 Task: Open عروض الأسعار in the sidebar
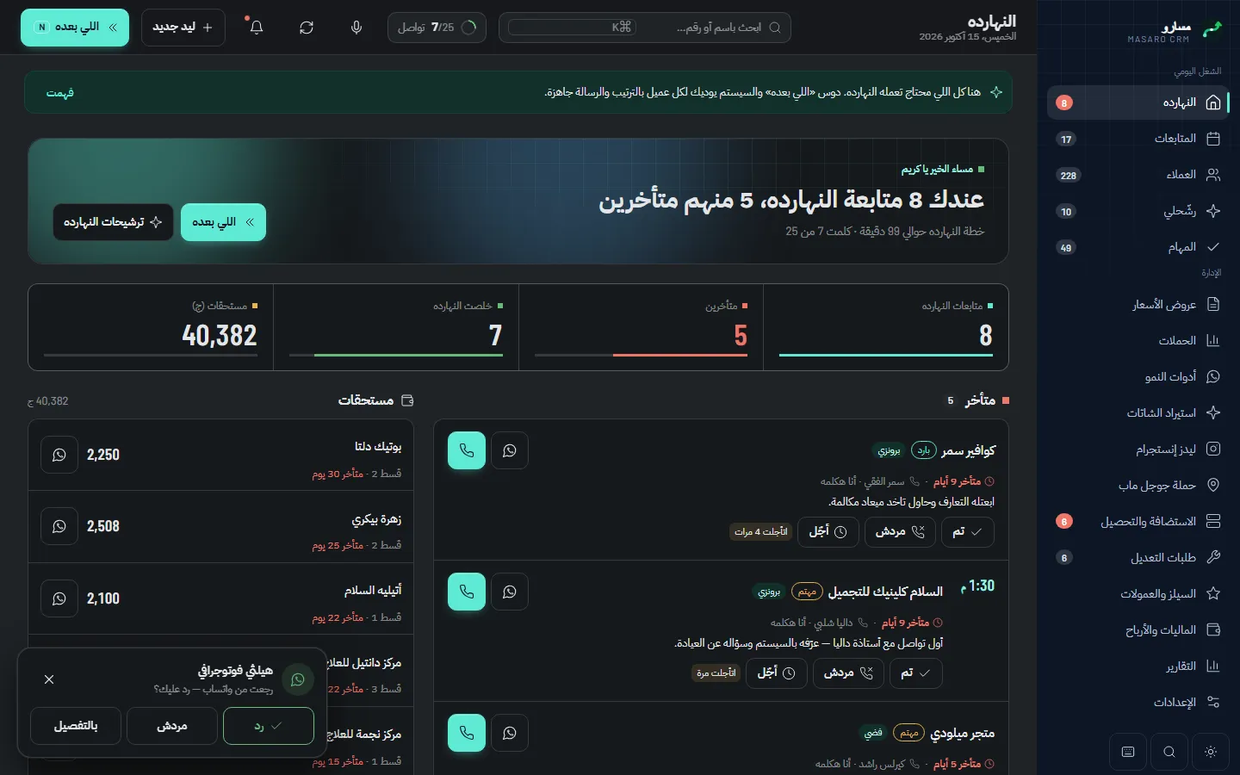click(1138, 304)
